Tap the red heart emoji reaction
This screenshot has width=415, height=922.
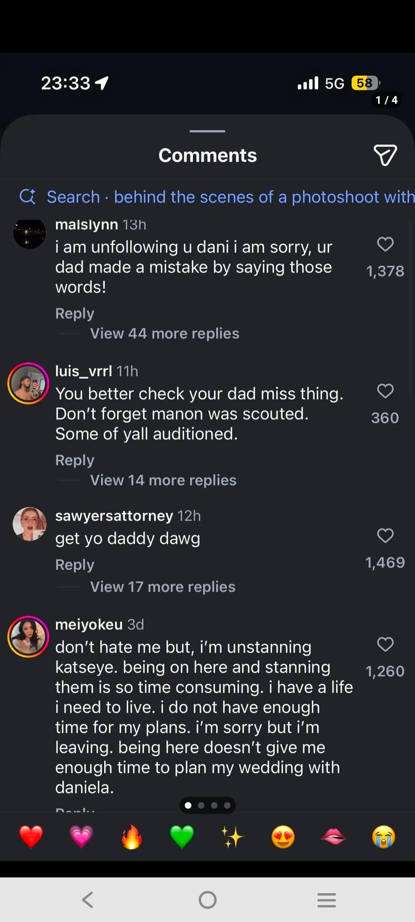click(x=31, y=836)
